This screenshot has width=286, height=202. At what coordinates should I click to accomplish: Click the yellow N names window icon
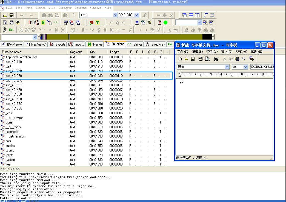tap(43, 23)
